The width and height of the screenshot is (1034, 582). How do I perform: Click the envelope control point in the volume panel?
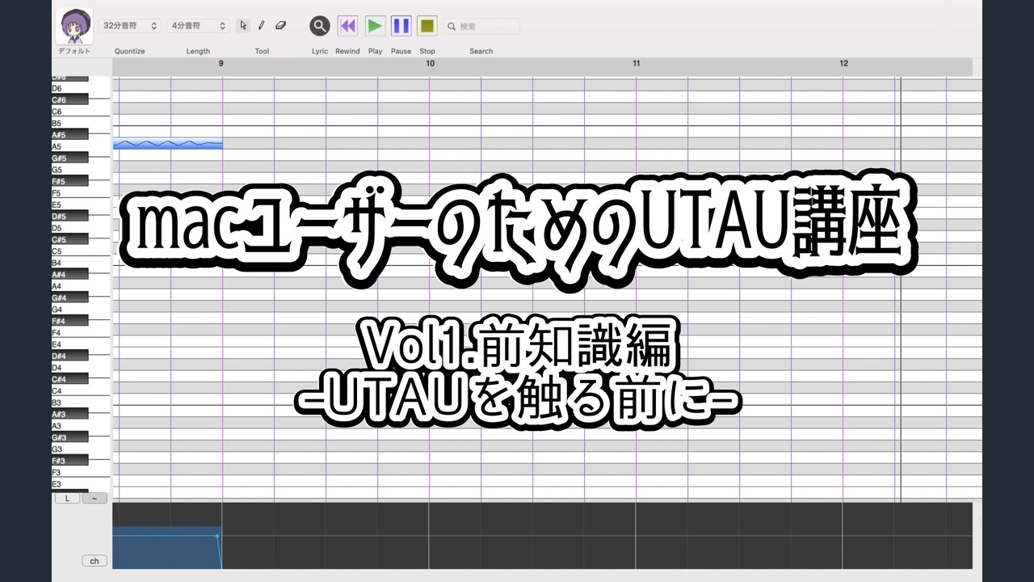[x=217, y=536]
